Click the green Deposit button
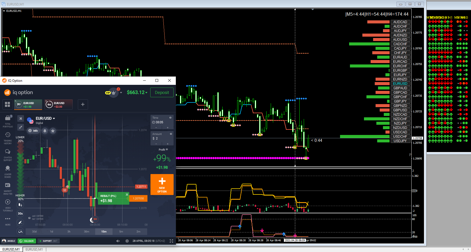Image resolution: width=471 pixels, height=252 pixels. click(x=162, y=93)
